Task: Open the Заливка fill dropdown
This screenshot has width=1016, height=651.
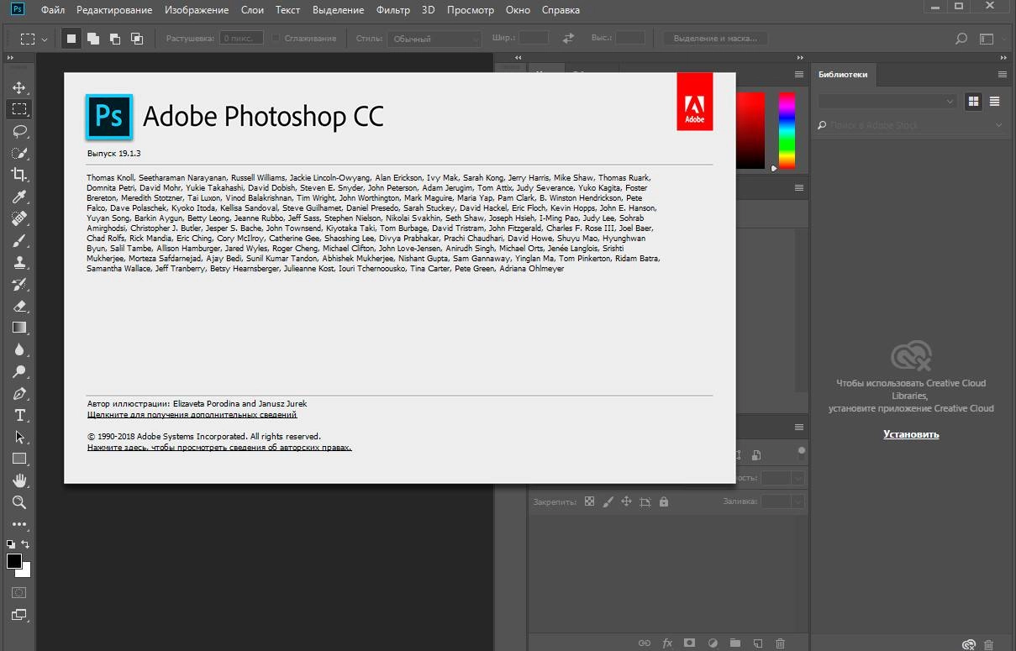Action: click(797, 501)
